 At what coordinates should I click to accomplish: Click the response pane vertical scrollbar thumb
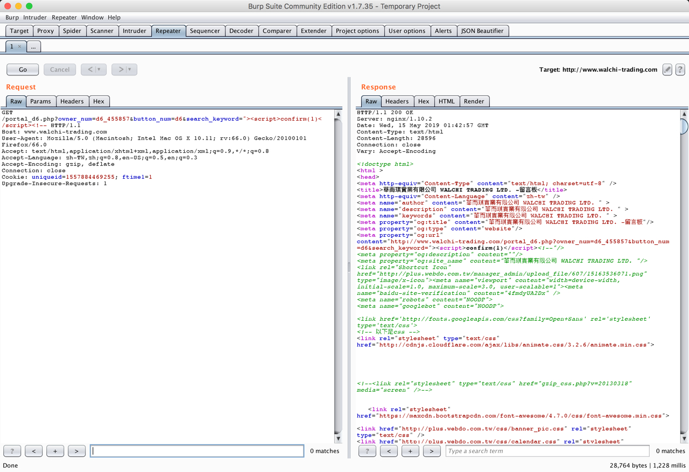point(684,126)
